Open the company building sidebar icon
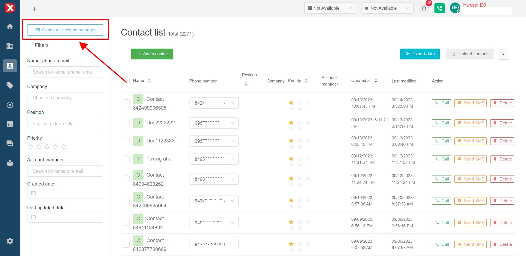This screenshot has height=256, width=526. point(10,46)
